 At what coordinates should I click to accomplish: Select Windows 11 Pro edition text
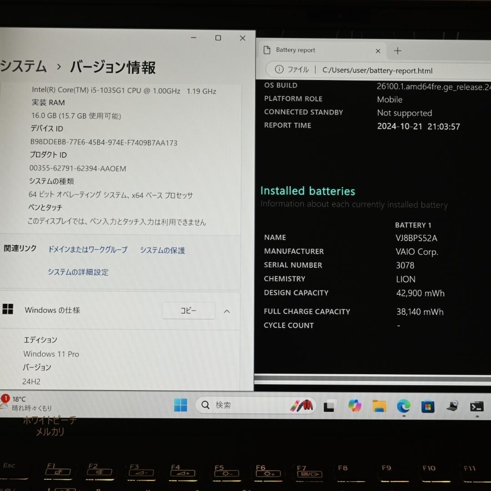click(51, 354)
